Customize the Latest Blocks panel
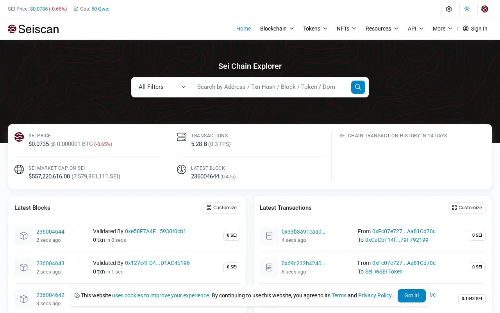 coord(221,208)
